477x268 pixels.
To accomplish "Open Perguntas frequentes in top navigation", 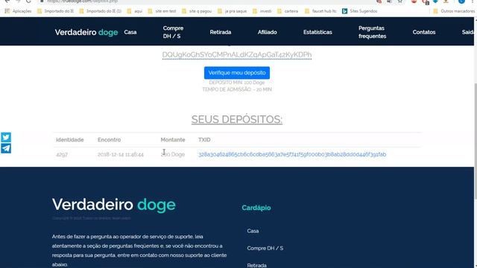I will coord(372,32).
